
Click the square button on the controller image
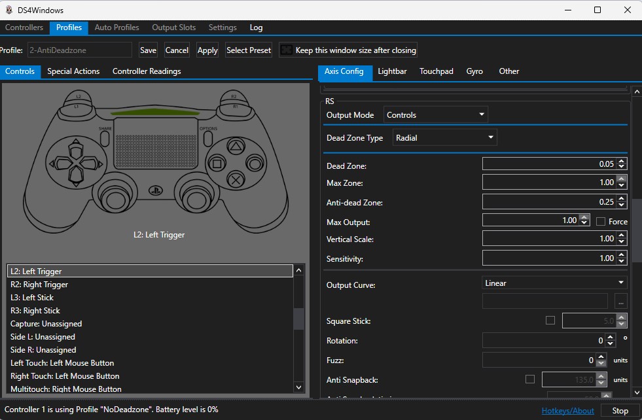(x=218, y=164)
